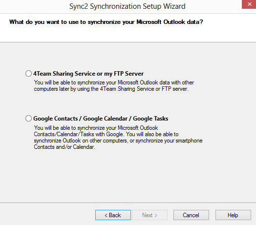Click 'Google Contacts' in the second option title
256x225 pixels.
click(56, 119)
